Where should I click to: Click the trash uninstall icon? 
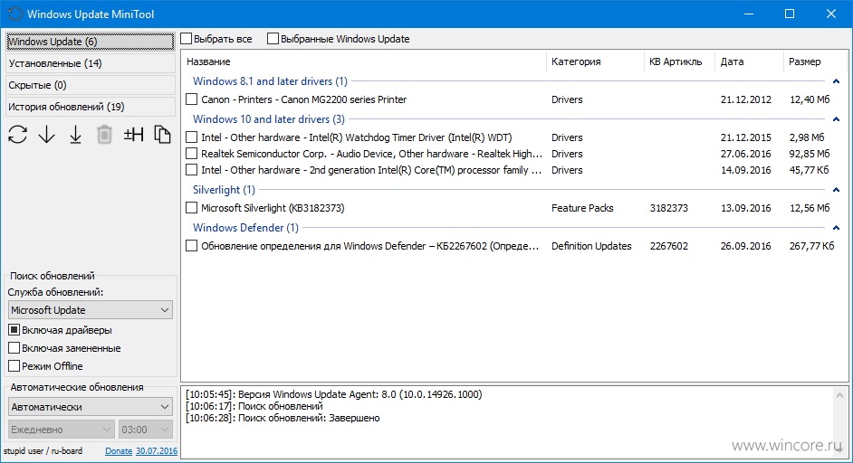pos(104,134)
